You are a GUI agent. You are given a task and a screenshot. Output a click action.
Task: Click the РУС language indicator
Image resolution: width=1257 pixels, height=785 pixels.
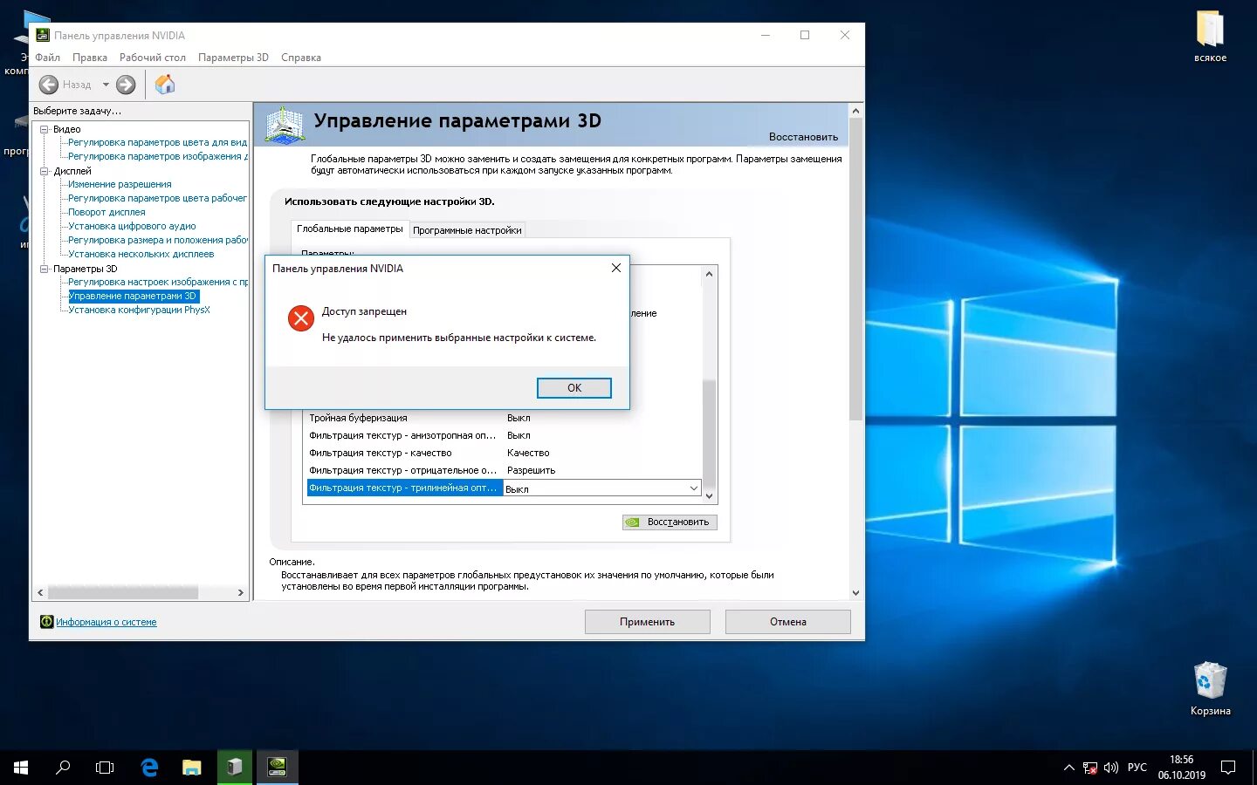1137,768
